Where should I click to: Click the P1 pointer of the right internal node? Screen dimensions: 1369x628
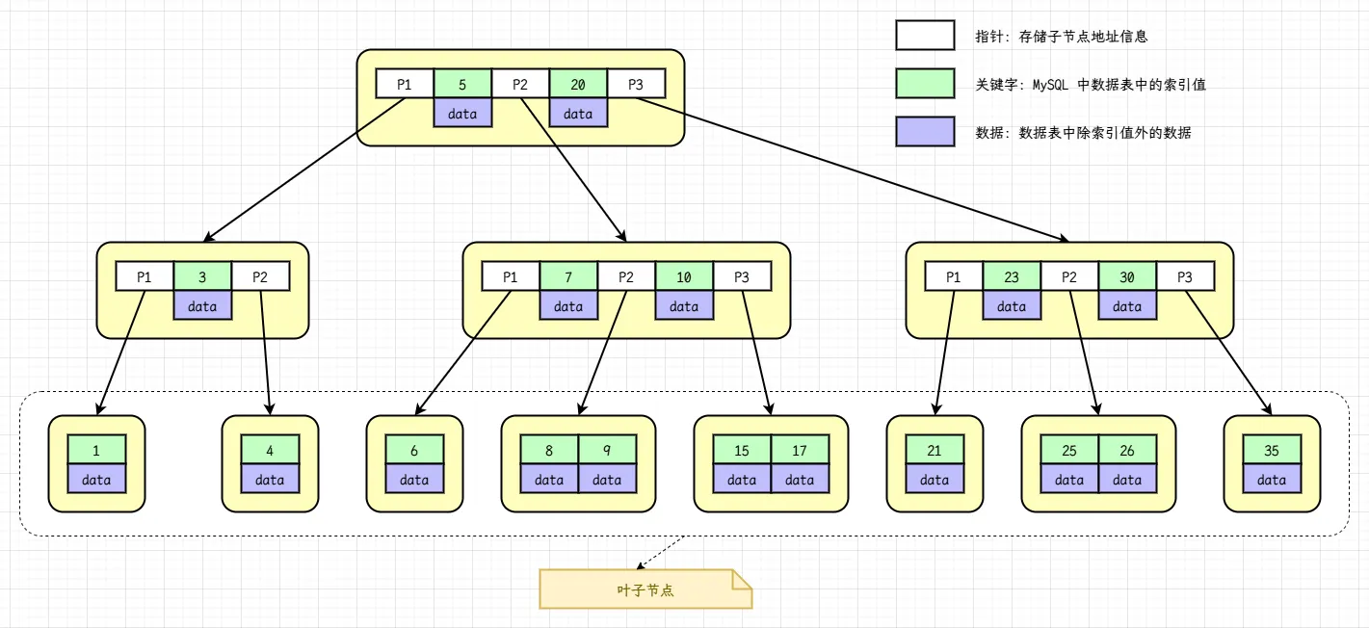pyautogui.click(x=953, y=276)
